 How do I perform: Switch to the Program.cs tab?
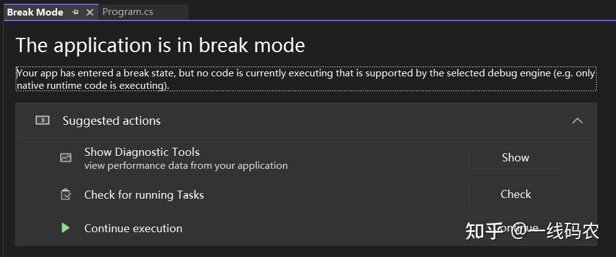pos(128,12)
